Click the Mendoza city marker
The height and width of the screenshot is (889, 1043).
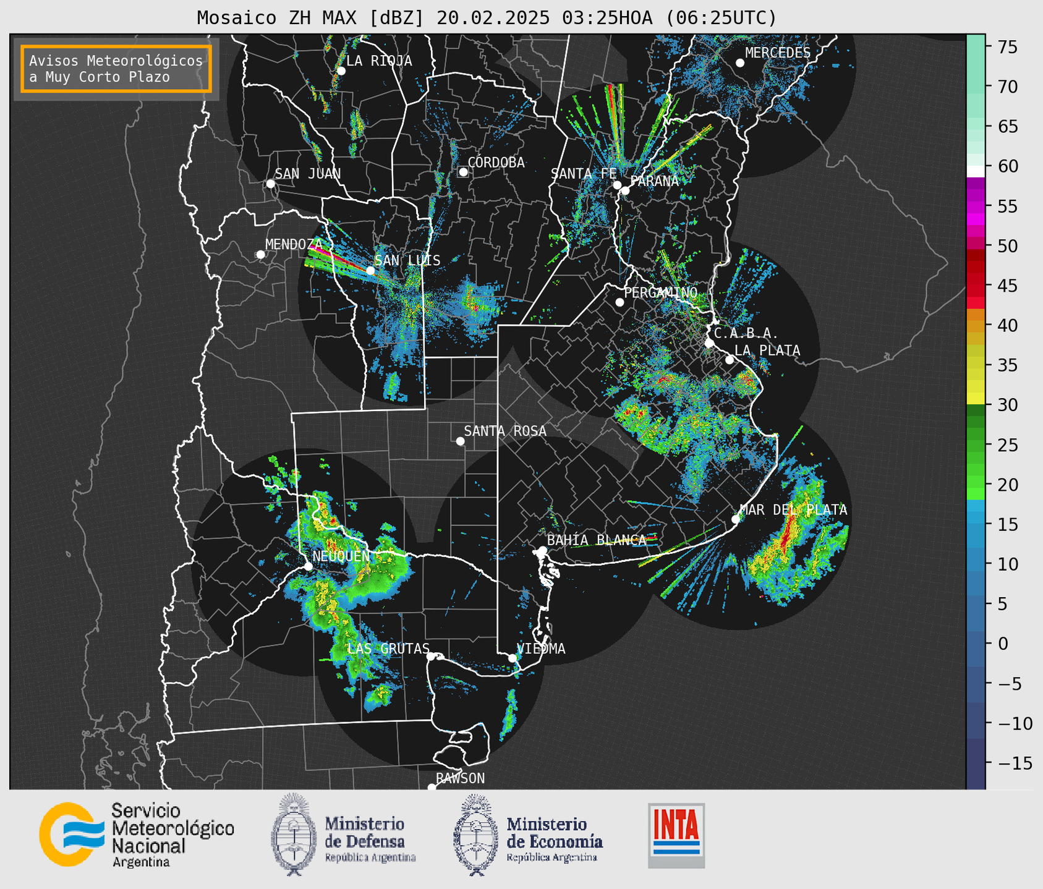tap(260, 255)
